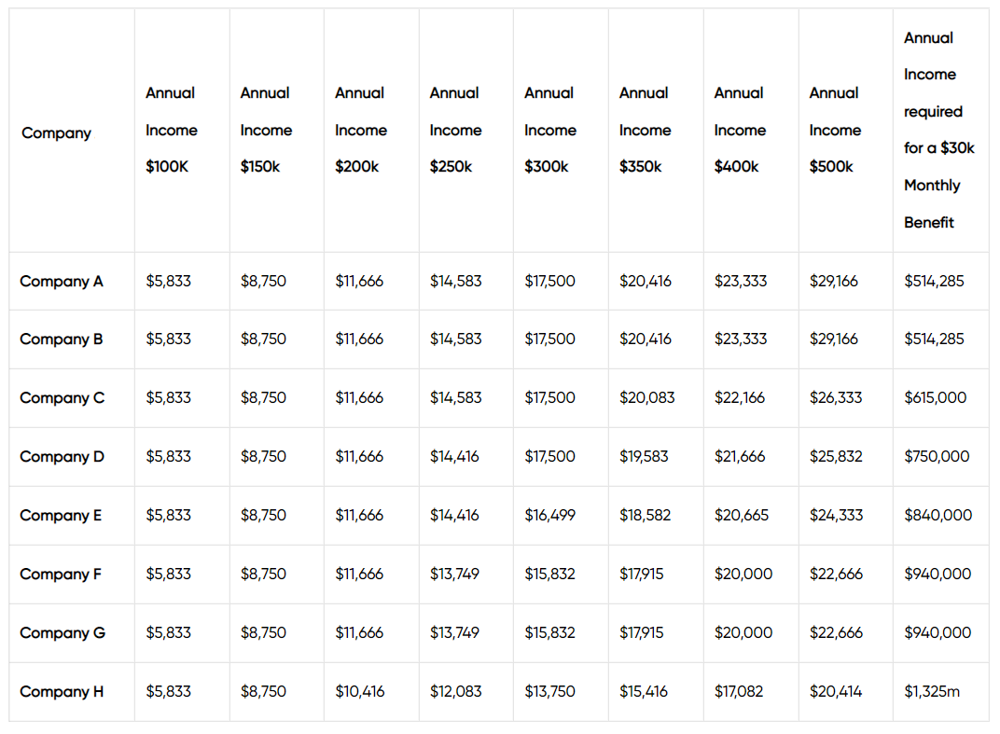Select Company E's $16,499 cell
This screenshot has width=1000, height=734.
pos(549,515)
